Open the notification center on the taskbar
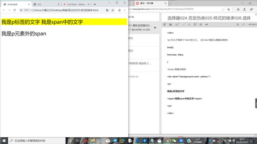Viewport: 257px width, 144px height. 251,140
